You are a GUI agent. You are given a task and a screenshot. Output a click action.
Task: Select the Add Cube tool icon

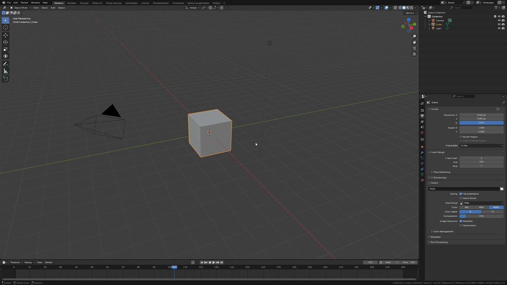(5, 79)
